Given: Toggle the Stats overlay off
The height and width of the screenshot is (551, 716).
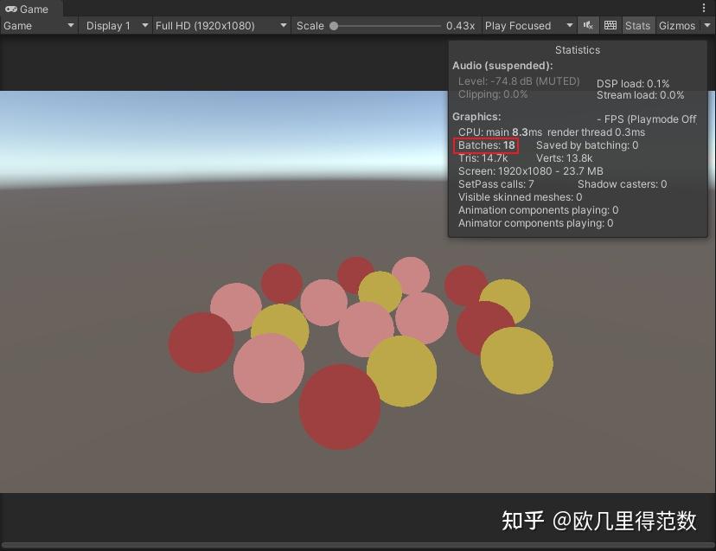Looking at the screenshot, I should pyautogui.click(x=637, y=25).
